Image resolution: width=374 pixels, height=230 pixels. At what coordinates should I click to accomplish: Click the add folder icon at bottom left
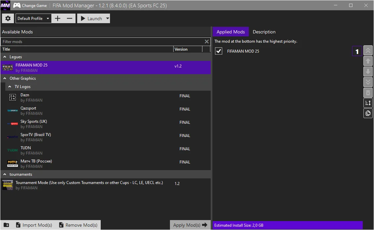(6, 225)
